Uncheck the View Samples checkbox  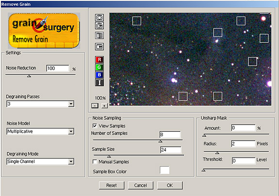[x=95, y=126]
